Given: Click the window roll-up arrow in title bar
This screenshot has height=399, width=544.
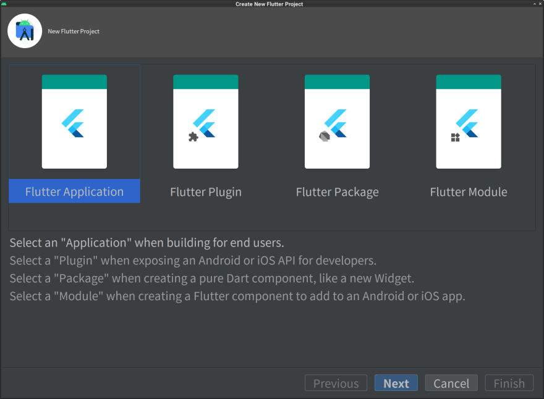Looking at the screenshot, I should click(x=535, y=4).
